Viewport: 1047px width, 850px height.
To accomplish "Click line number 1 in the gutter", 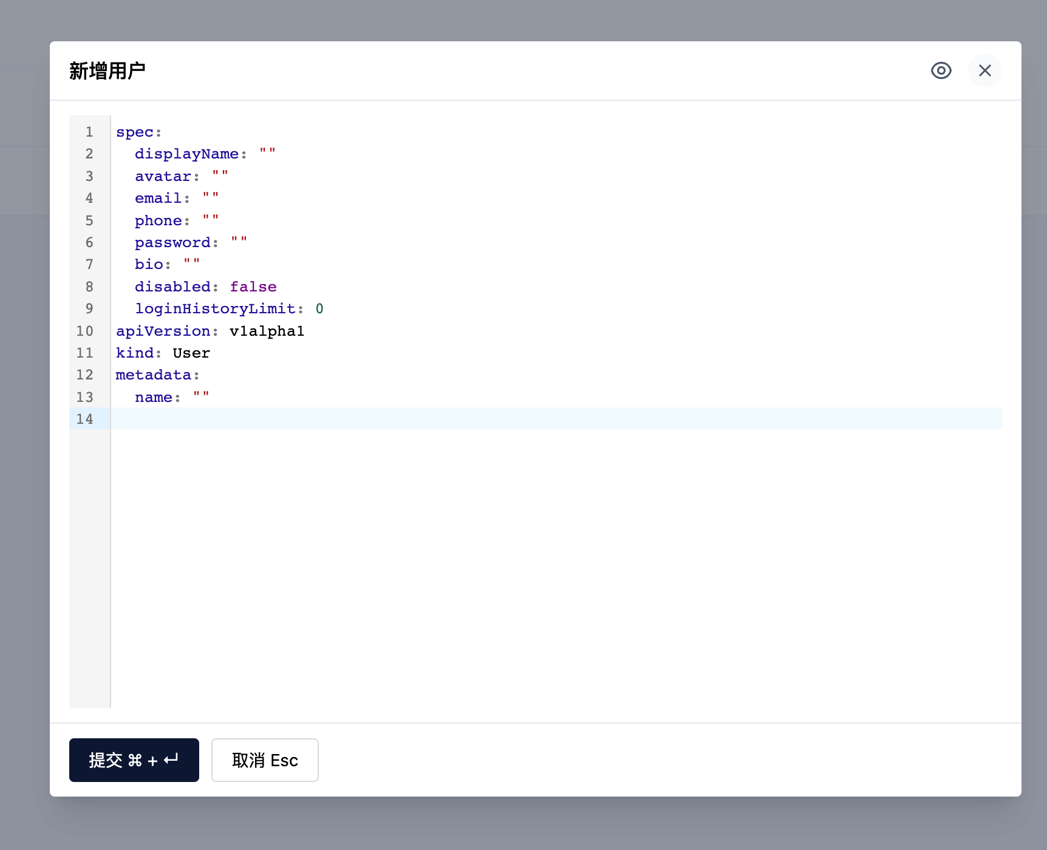I will [x=89, y=132].
